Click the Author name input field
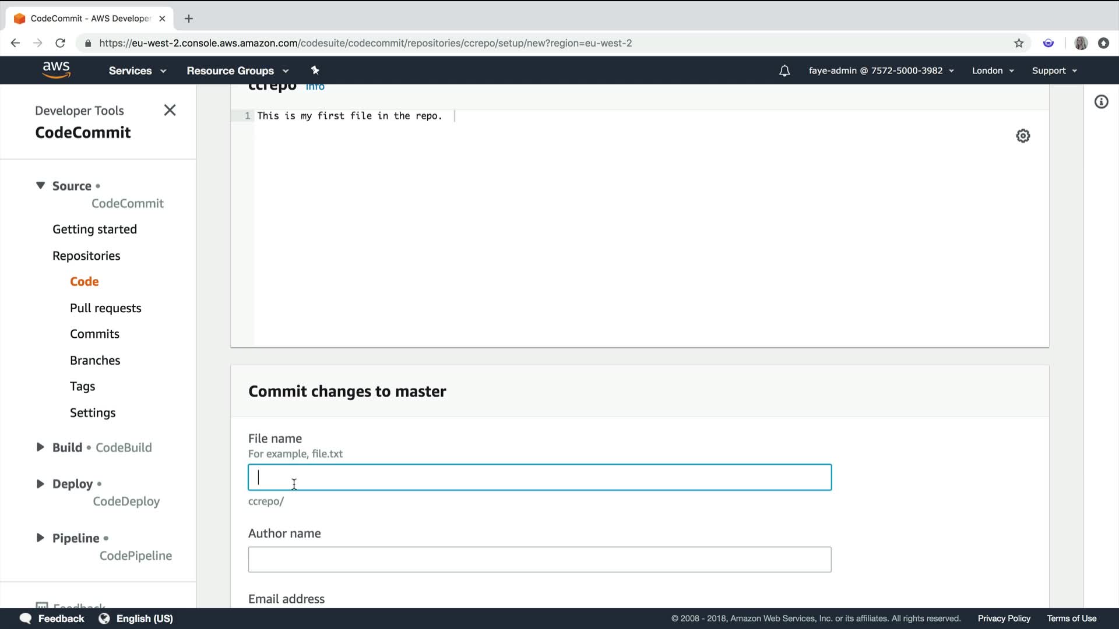Screen dimensions: 1119x629 (x=539, y=559)
